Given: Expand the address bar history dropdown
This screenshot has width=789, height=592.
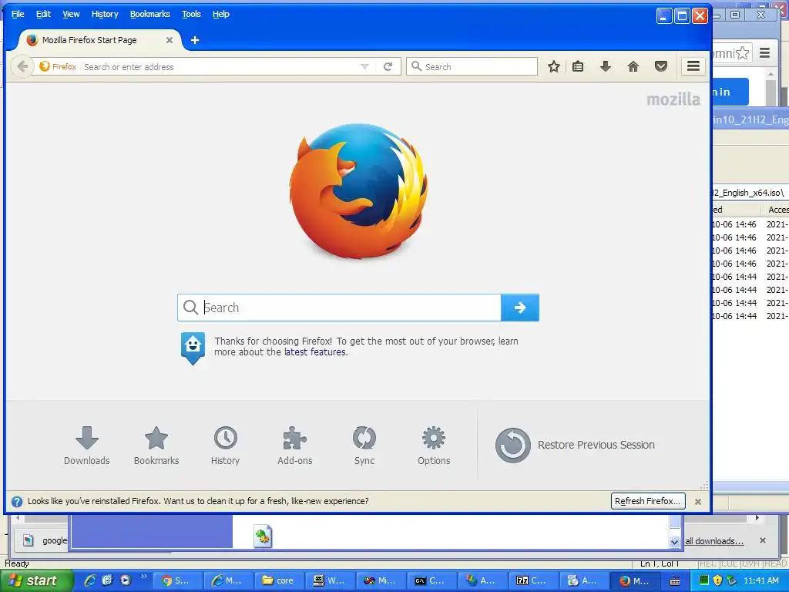Looking at the screenshot, I should click(364, 66).
